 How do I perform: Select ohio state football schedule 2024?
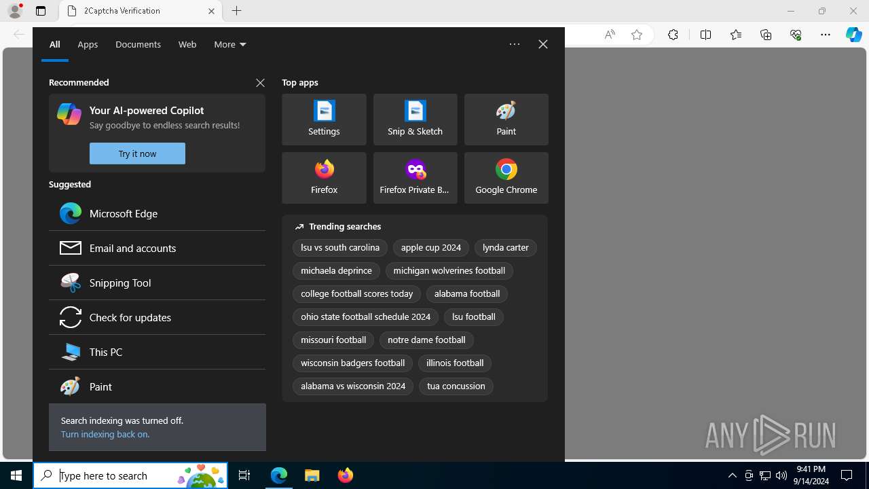pyautogui.click(x=366, y=317)
